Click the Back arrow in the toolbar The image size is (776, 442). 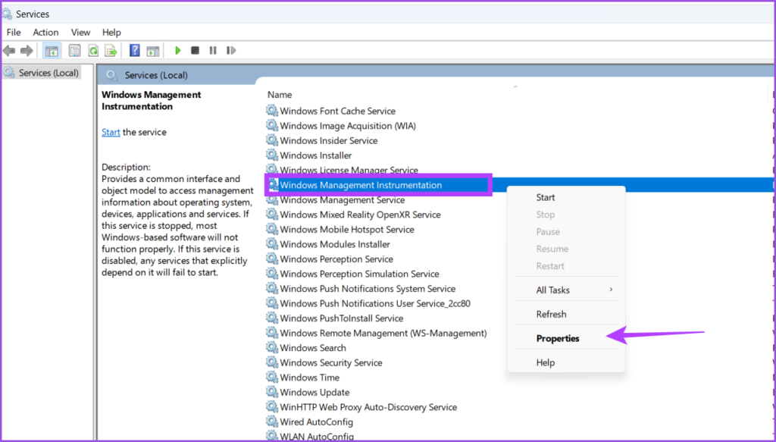click(x=9, y=51)
